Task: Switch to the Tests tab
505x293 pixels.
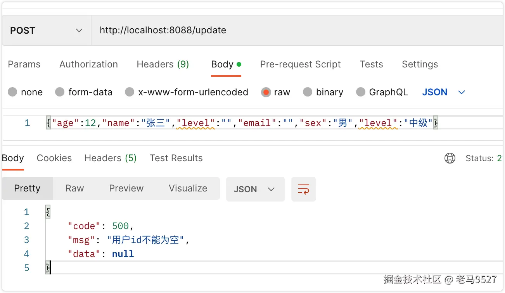Action: 371,64
